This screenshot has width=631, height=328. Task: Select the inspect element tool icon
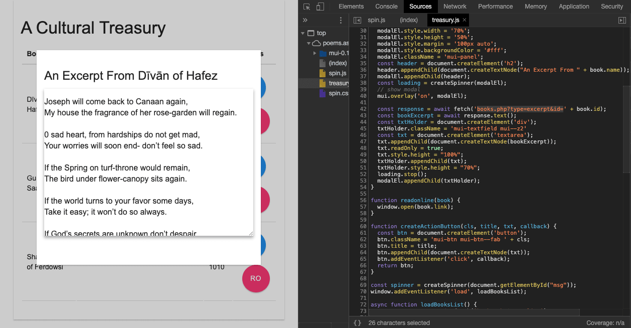click(x=306, y=6)
